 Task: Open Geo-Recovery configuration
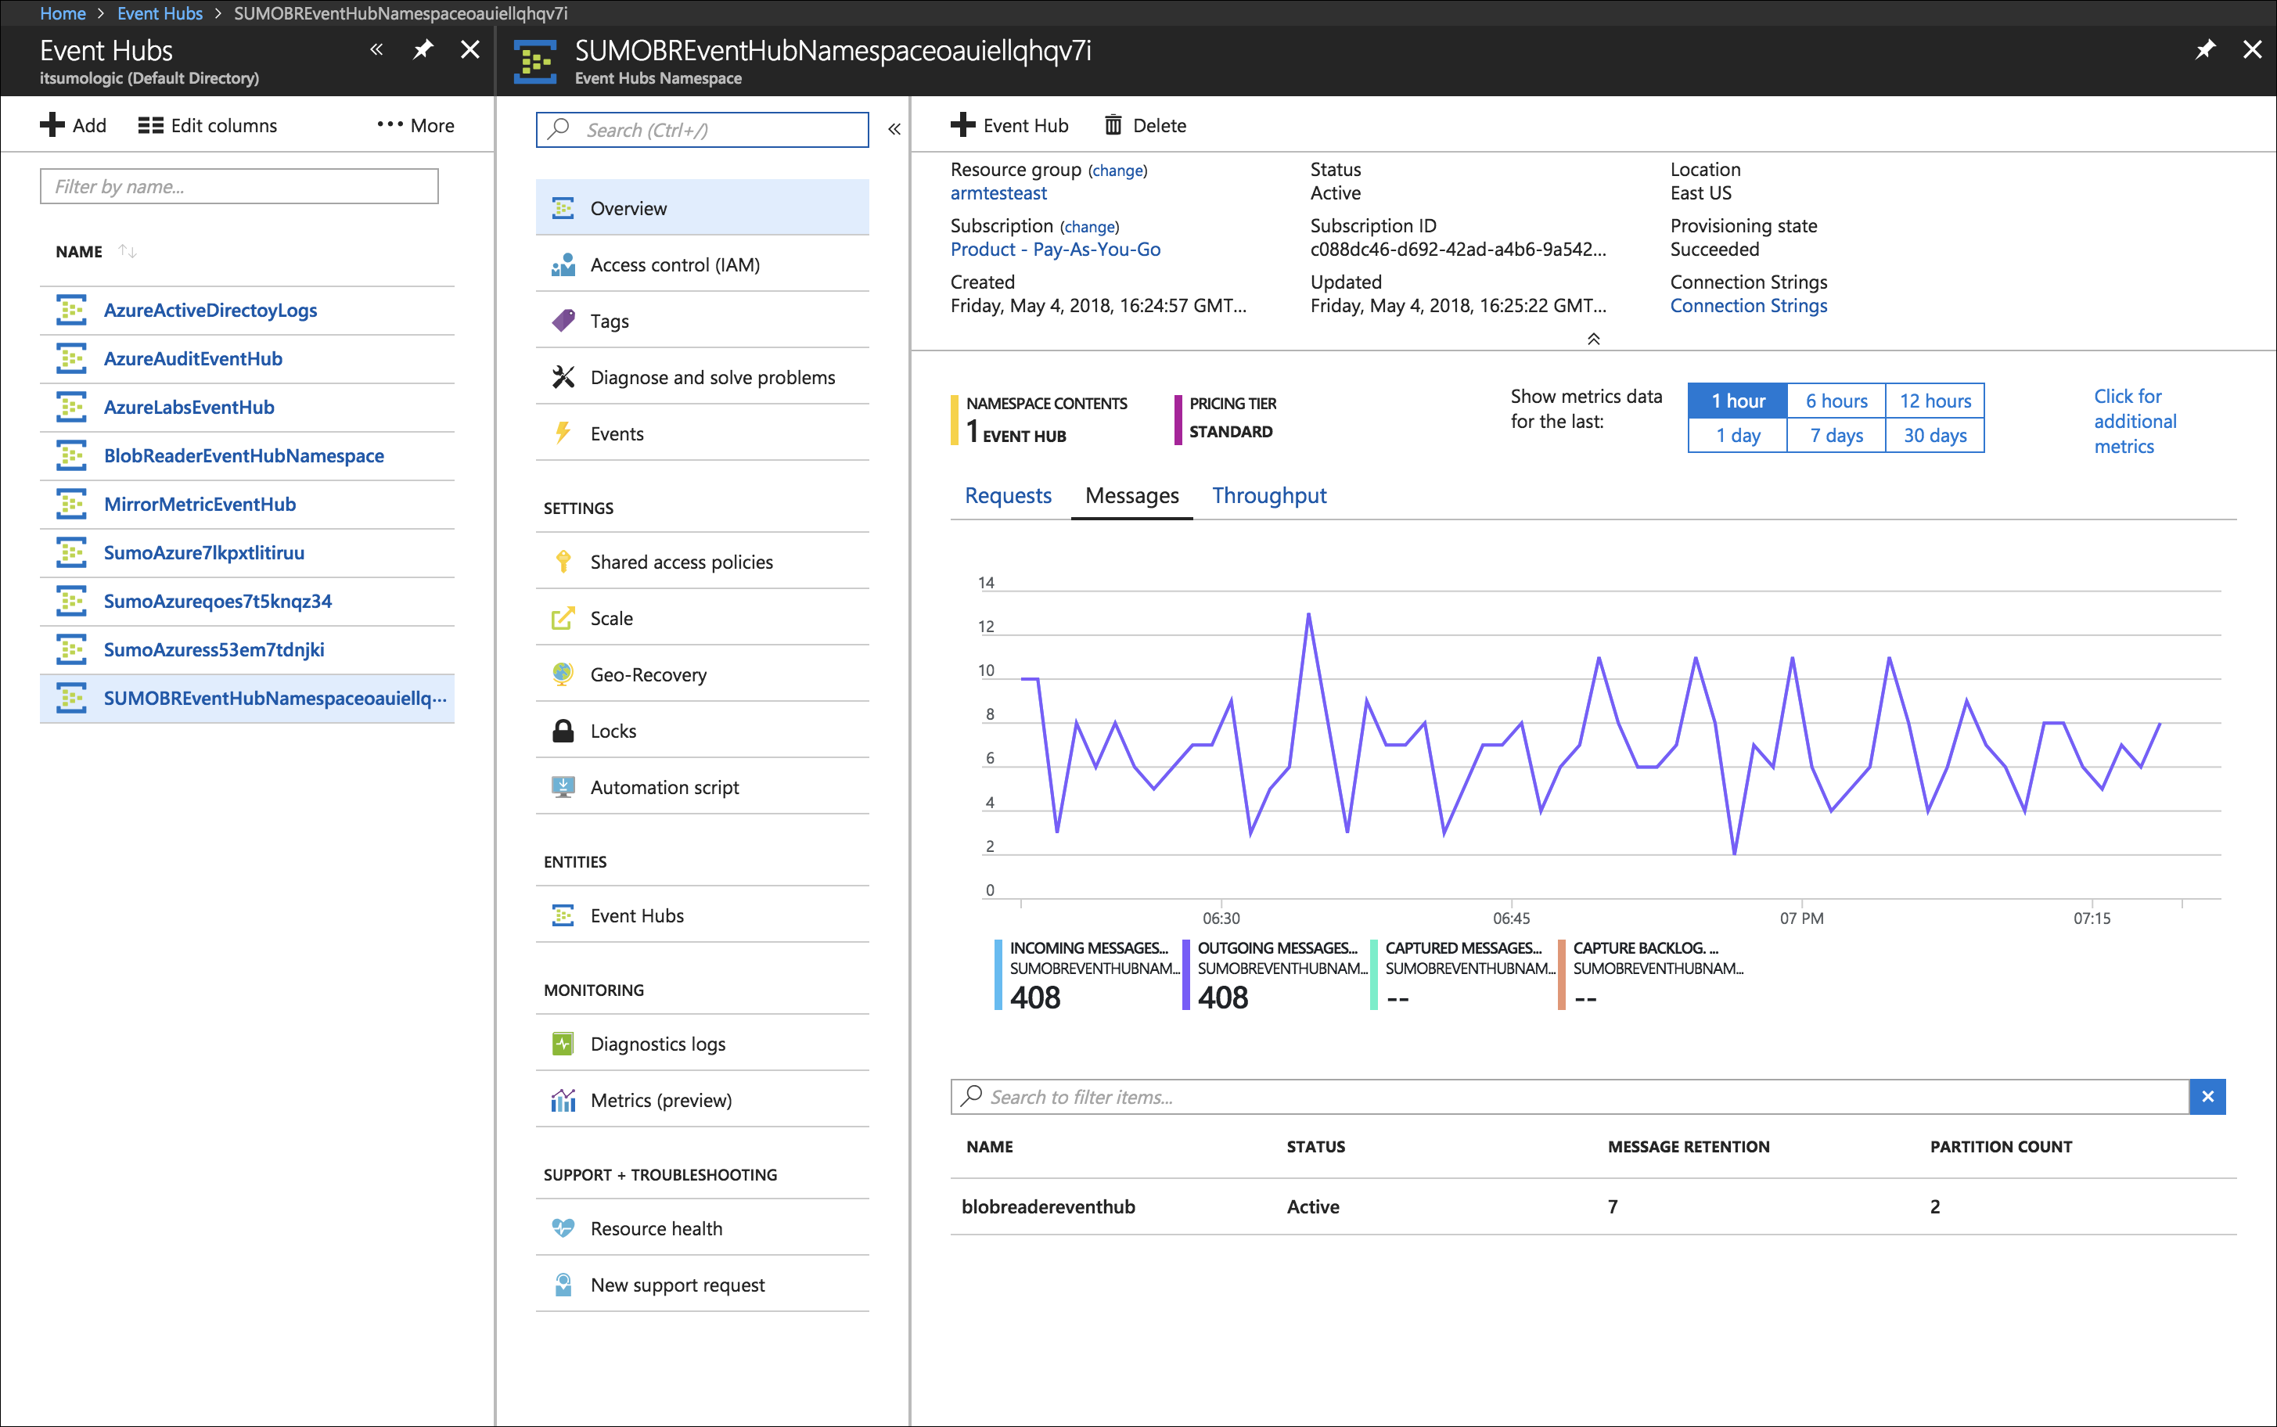(x=647, y=674)
